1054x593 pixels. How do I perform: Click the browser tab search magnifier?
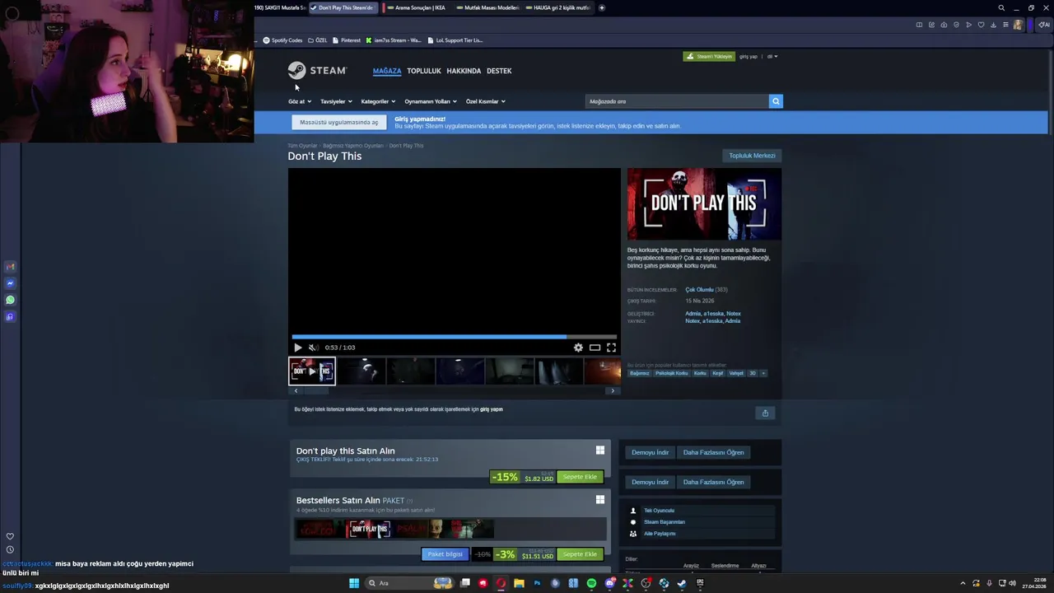[x=1001, y=7]
